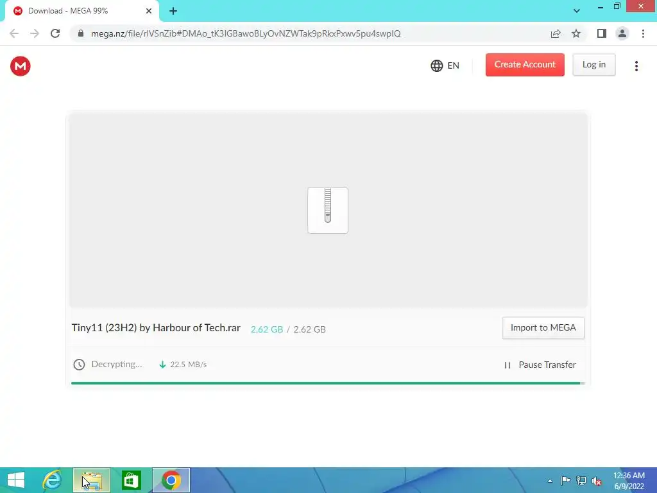Open the tab search chevron
The height and width of the screenshot is (493, 657).
(577, 11)
